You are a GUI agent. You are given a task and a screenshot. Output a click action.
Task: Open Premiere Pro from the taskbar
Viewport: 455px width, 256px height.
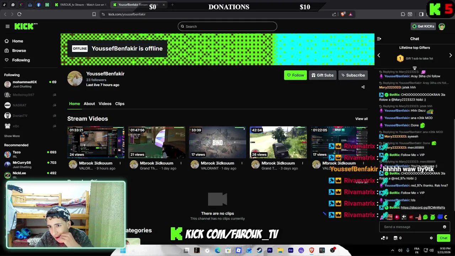point(270,250)
